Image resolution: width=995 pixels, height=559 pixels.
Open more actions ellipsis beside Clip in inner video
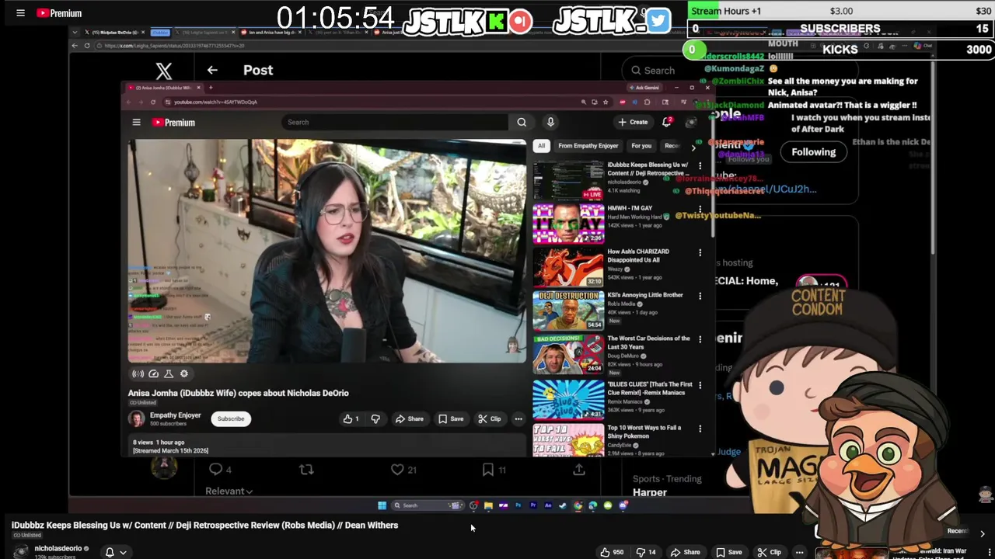click(x=518, y=418)
